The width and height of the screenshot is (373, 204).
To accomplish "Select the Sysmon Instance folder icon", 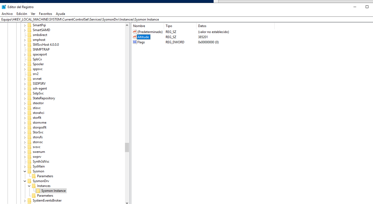I will [38, 191].
